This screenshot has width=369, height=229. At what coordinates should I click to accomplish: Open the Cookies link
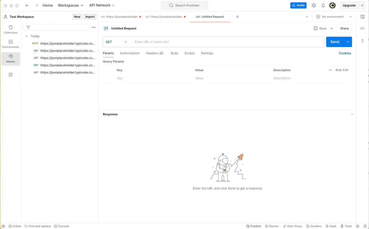(345, 53)
